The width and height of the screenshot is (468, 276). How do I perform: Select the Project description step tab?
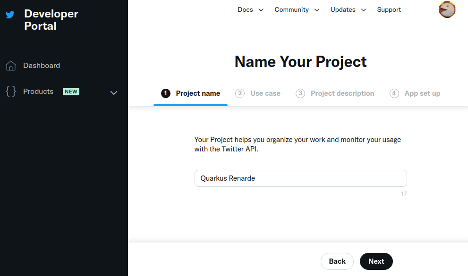[x=342, y=93]
